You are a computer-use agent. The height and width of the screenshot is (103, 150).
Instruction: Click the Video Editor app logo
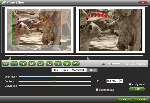tap(4, 2)
